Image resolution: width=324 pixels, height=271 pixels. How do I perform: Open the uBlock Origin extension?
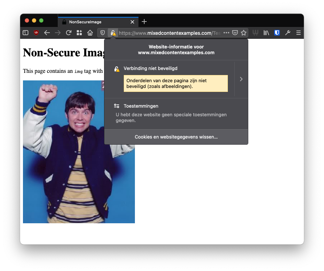[36, 33]
